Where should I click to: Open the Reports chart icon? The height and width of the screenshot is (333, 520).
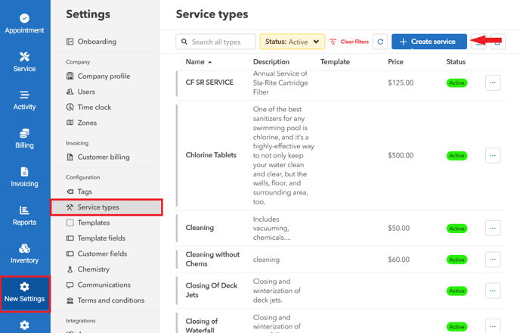24,216
